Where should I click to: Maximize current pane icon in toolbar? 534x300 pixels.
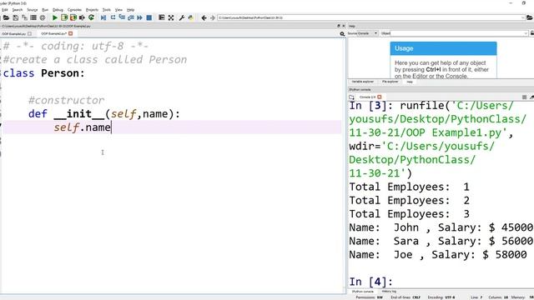[x=162, y=17]
